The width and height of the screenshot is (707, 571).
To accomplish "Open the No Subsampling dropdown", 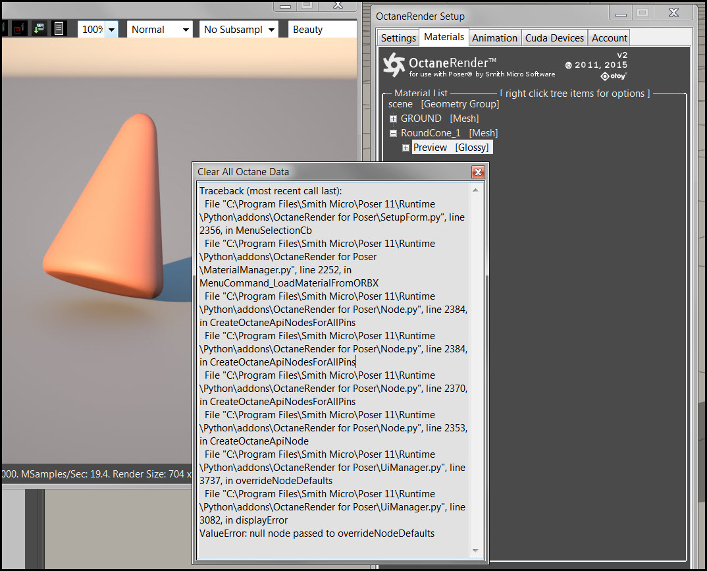I will [239, 30].
